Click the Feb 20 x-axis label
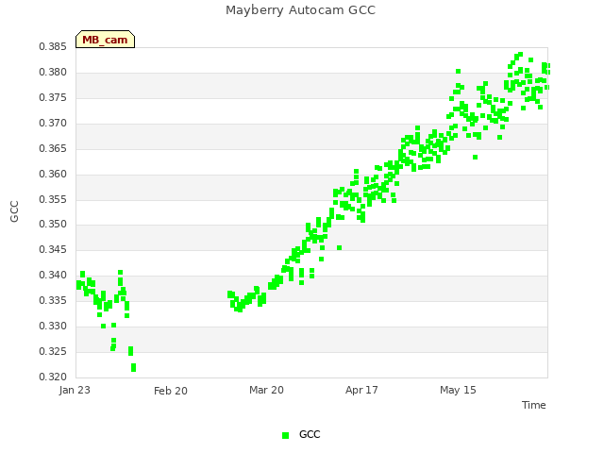The image size is (604, 453). [171, 391]
